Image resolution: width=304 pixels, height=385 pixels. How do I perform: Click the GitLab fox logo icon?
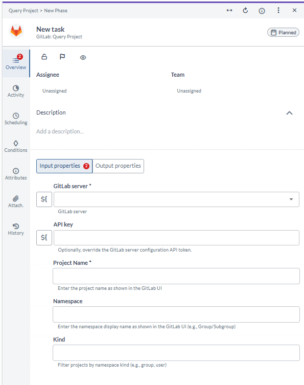(x=16, y=31)
